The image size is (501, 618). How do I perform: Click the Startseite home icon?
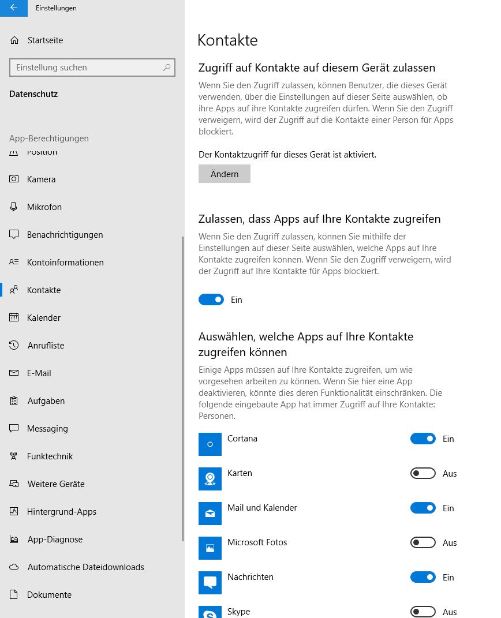[x=14, y=40]
